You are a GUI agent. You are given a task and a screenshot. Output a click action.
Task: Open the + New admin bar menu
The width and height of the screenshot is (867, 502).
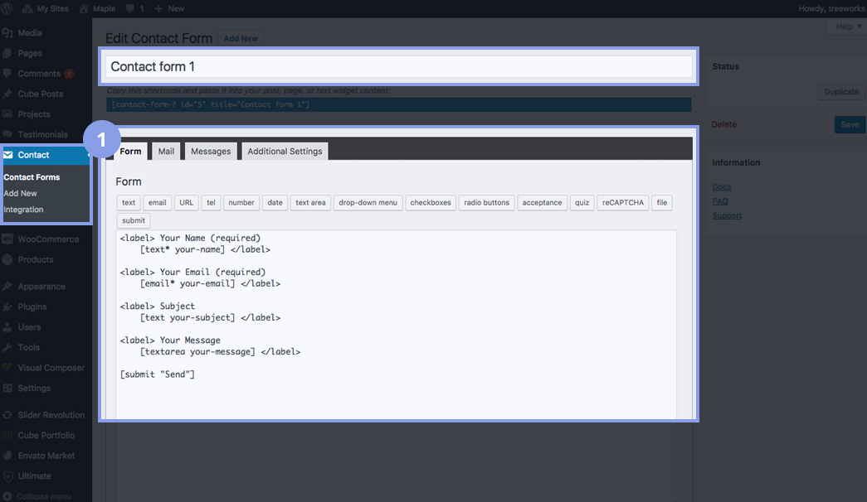[169, 8]
